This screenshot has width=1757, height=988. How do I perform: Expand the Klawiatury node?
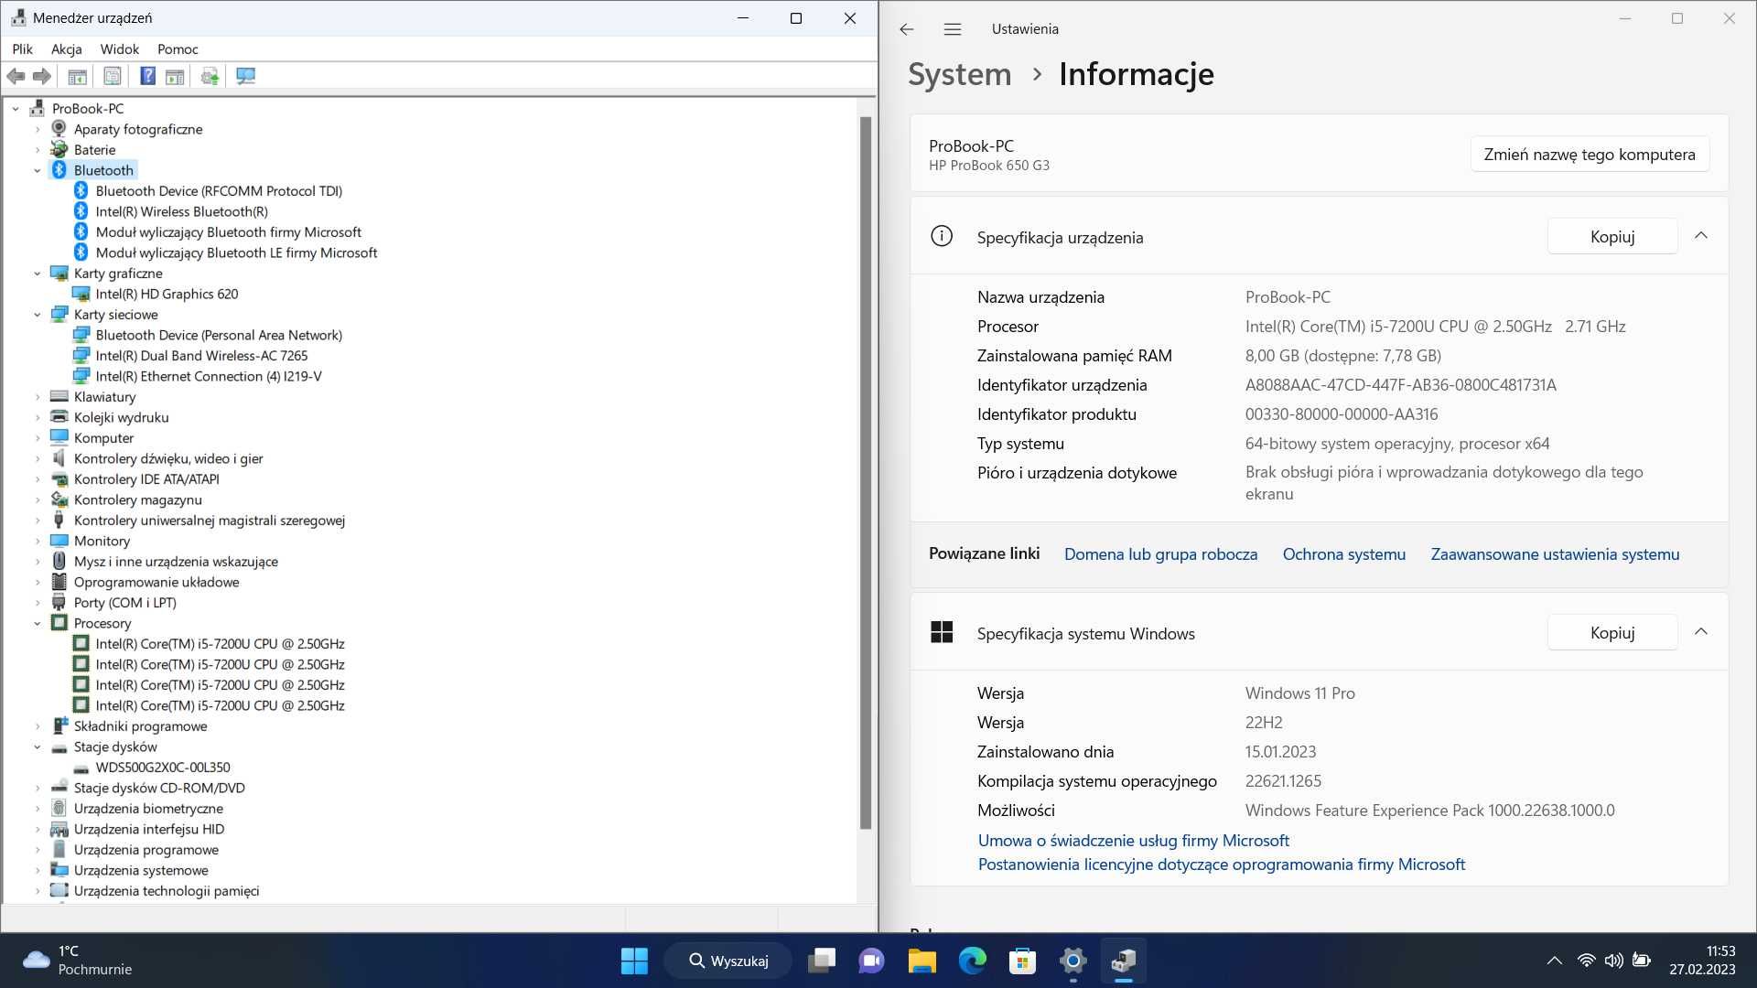click(x=38, y=397)
